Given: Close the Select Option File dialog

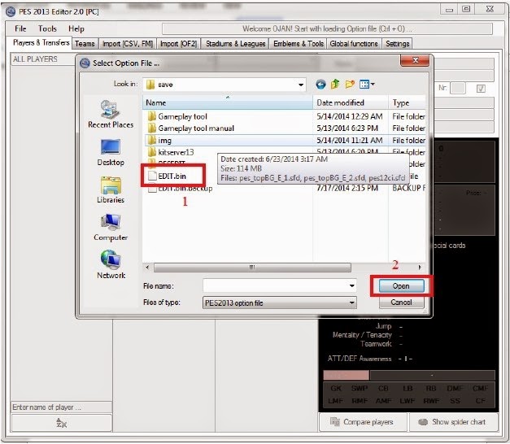Looking at the screenshot, I should (415, 60).
